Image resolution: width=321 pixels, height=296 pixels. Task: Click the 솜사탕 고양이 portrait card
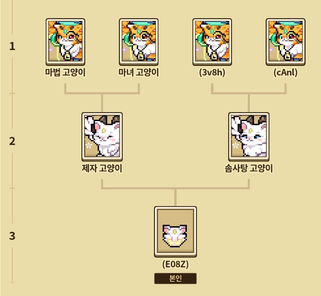tap(249, 137)
